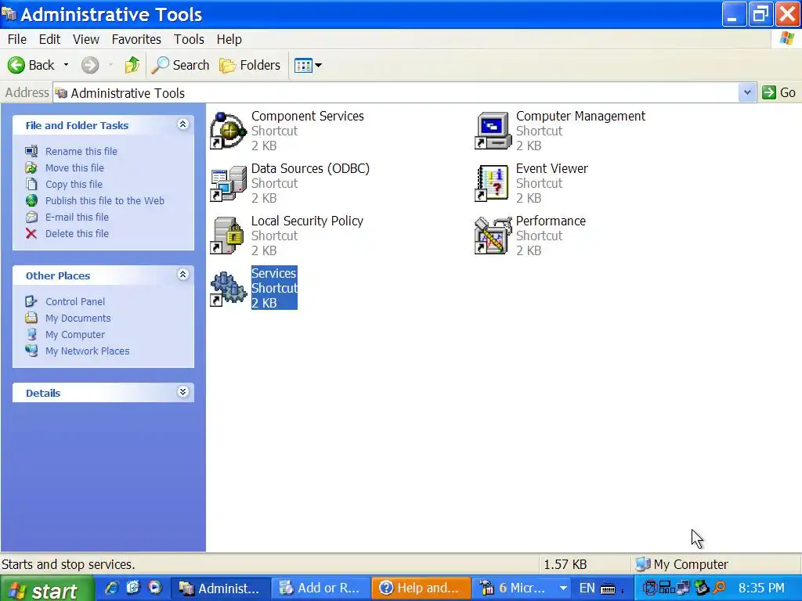Open the Computer Management shortcut icon
Image resolution: width=802 pixels, height=601 pixels.
pos(493,131)
